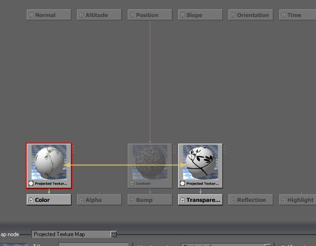This screenshot has width=316, height=246.
Task: Click the Color output node
Action: (49, 200)
